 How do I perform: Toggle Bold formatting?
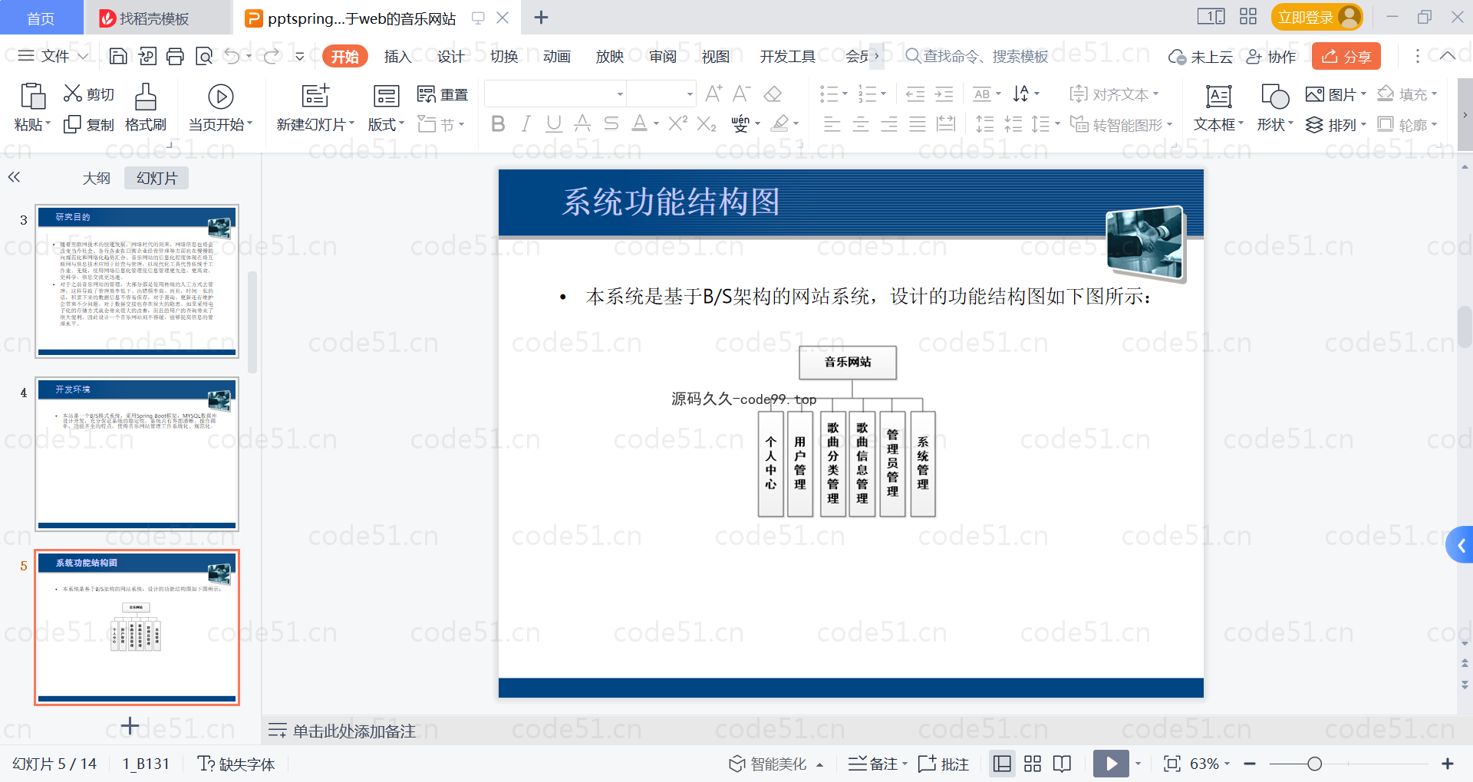coord(498,123)
